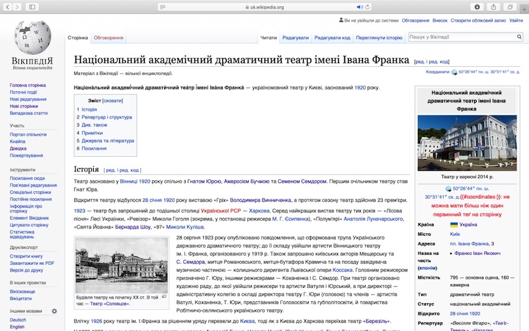Screen dimensions: 529x331
Task: Open Створити книгу link
Action: [26, 256]
